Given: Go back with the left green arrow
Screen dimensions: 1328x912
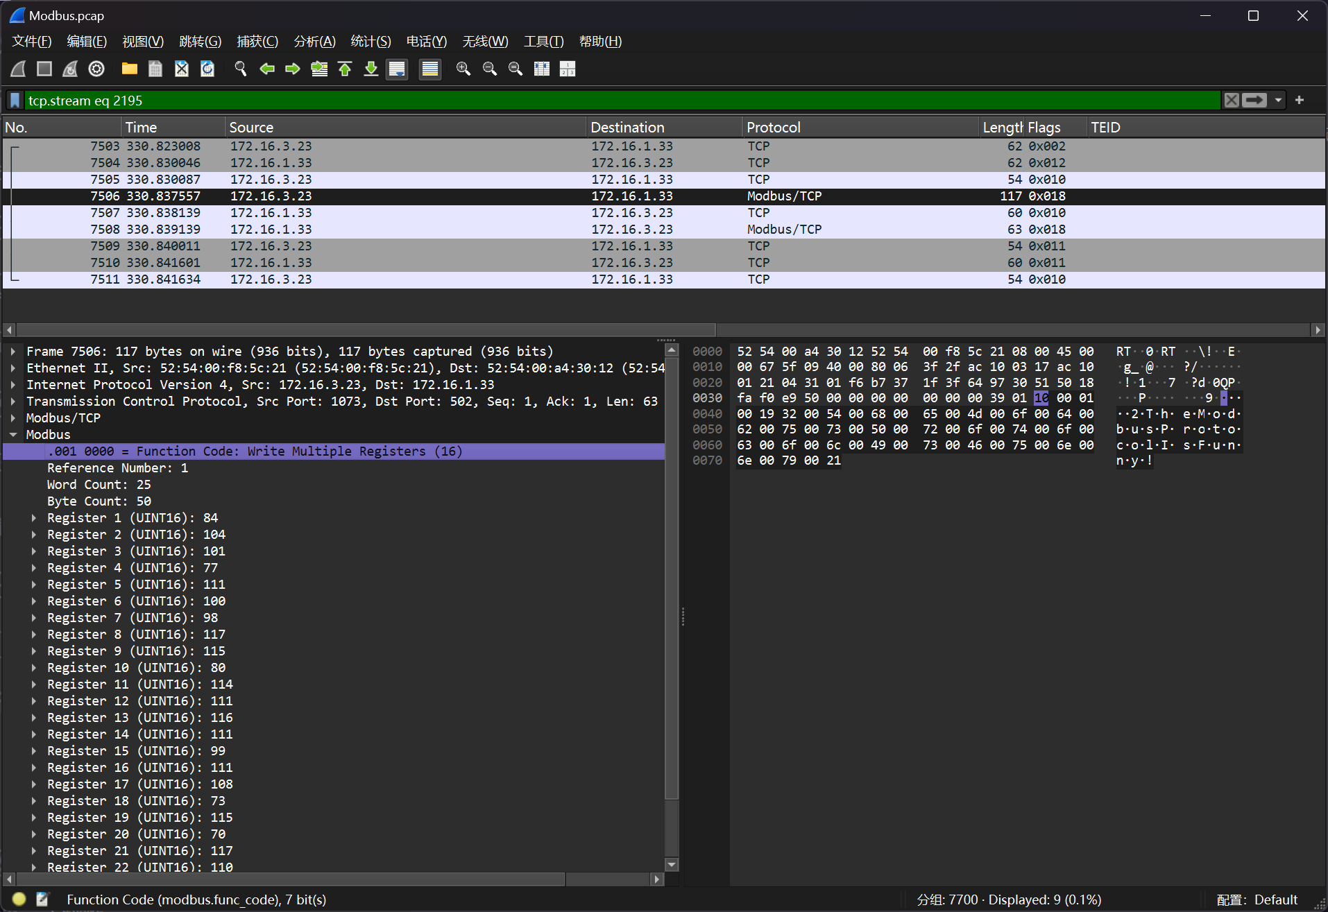Looking at the screenshot, I should 267,69.
